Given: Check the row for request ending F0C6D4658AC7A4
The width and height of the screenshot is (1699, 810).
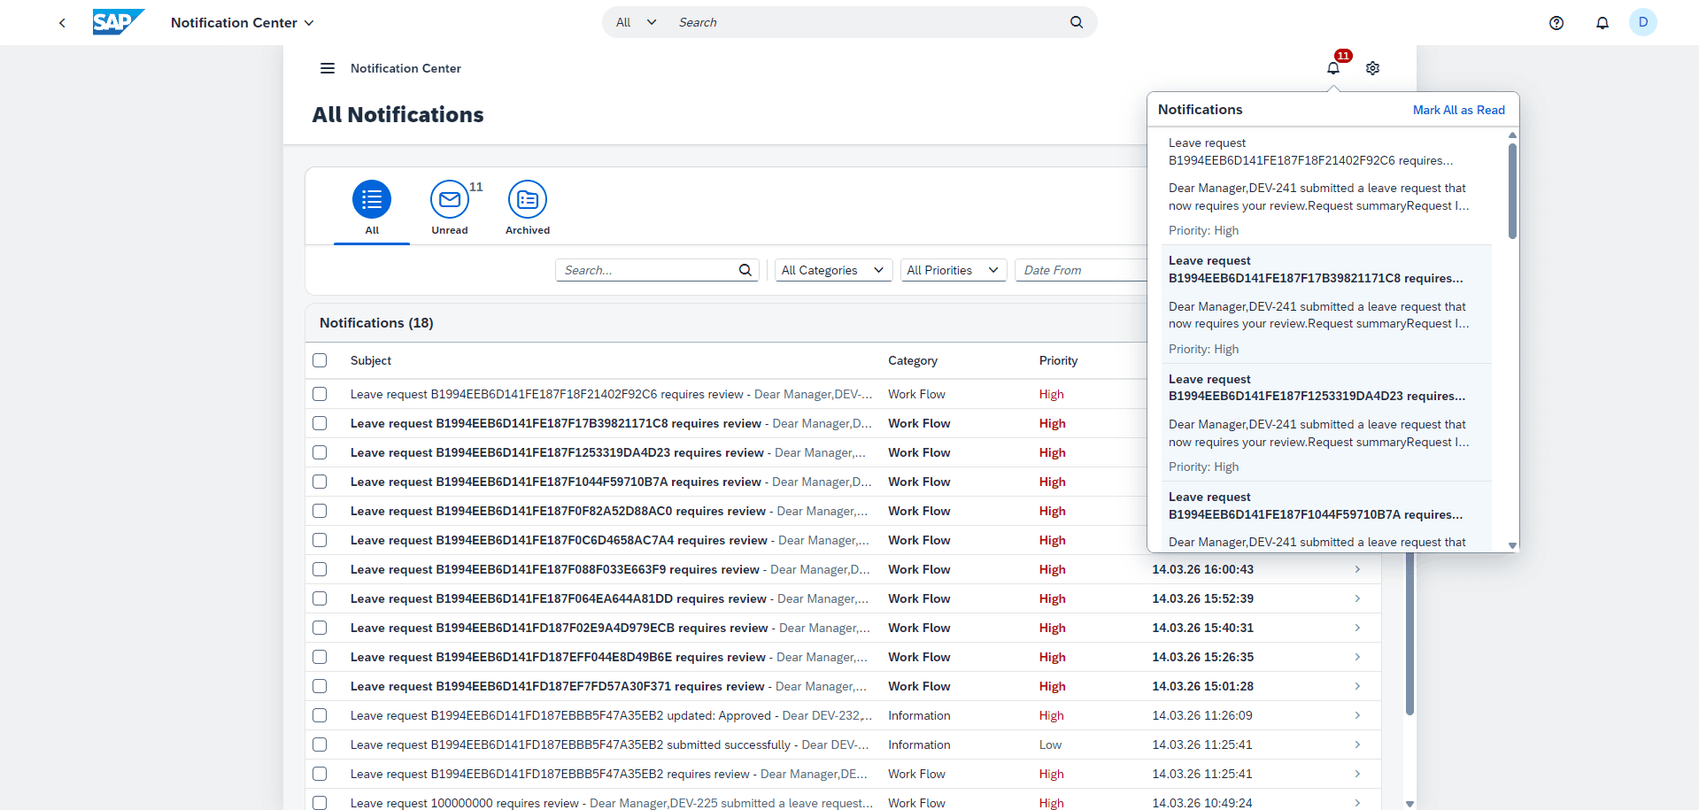Looking at the screenshot, I should click(x=320, y=540).
